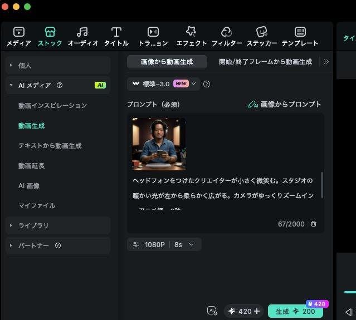
Task: Click 画像からプロンプト AI button
Action: 285,104
